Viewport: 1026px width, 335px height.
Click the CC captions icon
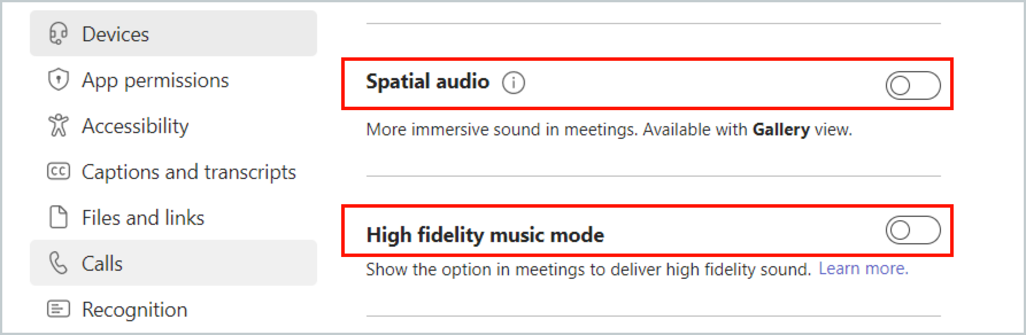click(58, 172)
